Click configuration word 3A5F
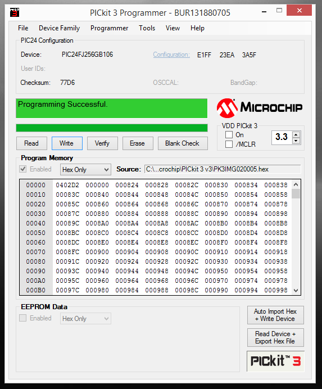This screenshot has width=322, height=389. [249, 55]
